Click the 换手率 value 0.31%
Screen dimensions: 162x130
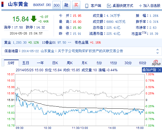[154, 22]
